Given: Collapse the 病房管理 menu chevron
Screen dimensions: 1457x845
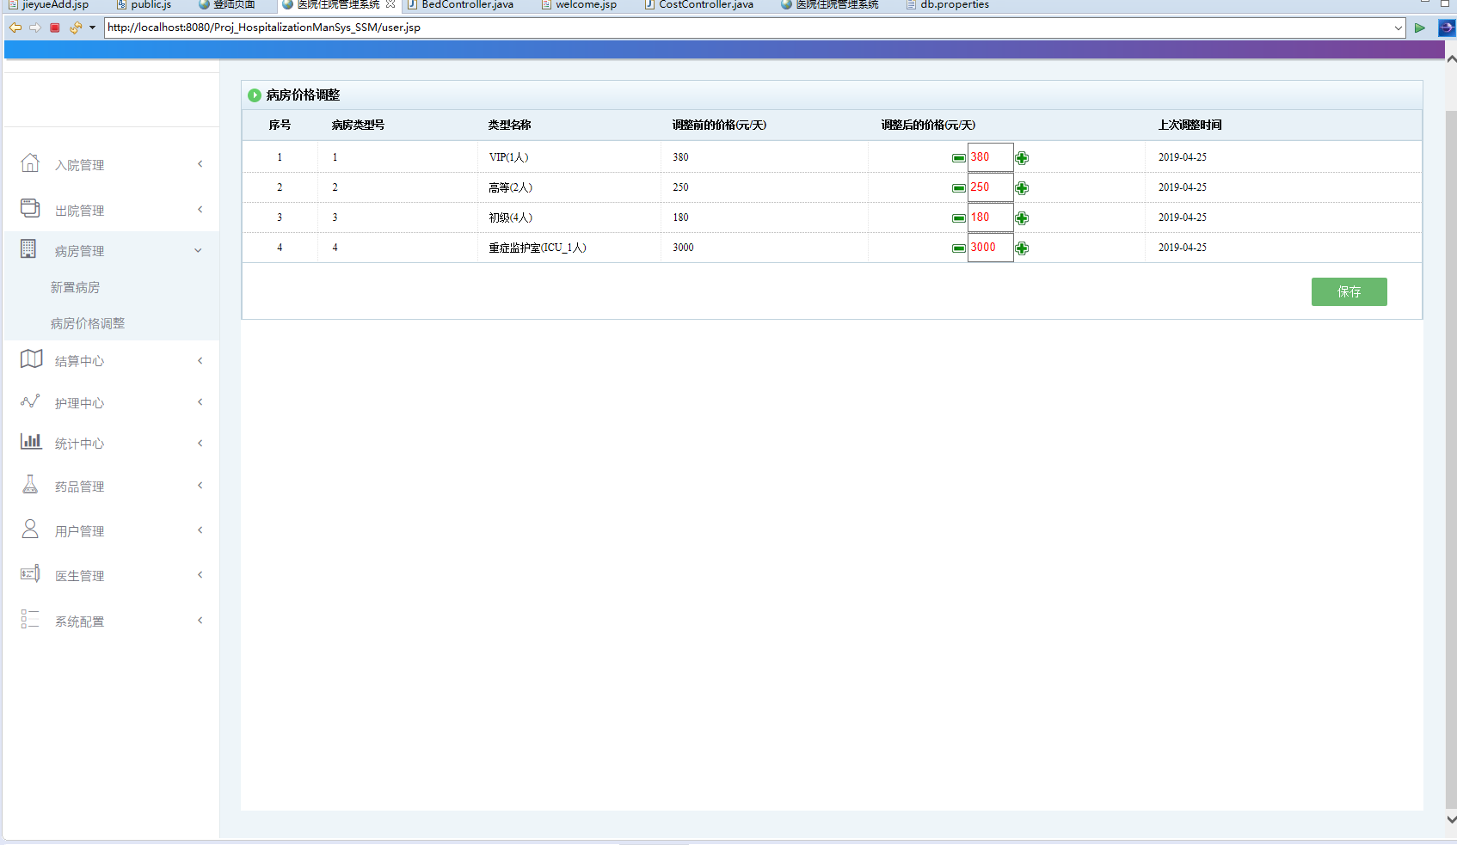Looking at the screenshot, I should (x=198, y=251).
